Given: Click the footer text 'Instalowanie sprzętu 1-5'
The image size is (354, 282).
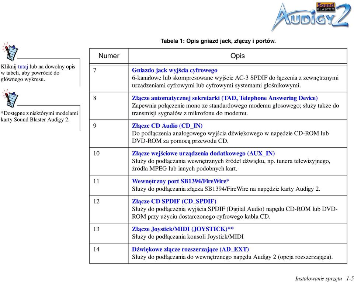Looking at the screenshot, I should tap(324, 279).
